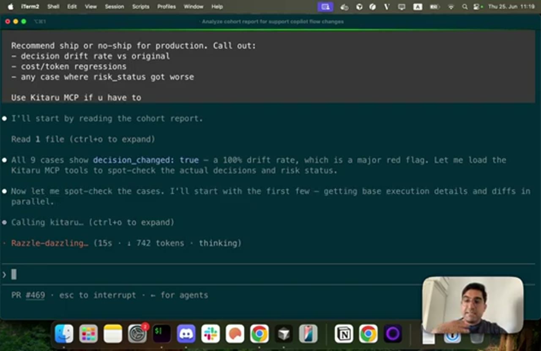
Task: Open the Window menu
Action: 194,7
